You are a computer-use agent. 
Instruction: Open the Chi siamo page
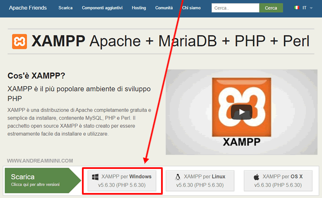(x=191, y=8)
